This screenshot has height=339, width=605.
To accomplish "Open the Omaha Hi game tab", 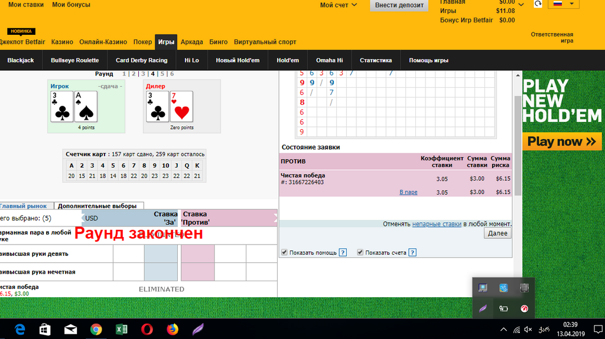I will (330, 61).
